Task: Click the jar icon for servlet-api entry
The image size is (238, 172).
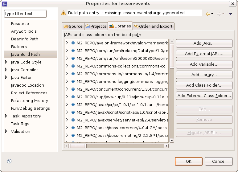Action: 73,120
